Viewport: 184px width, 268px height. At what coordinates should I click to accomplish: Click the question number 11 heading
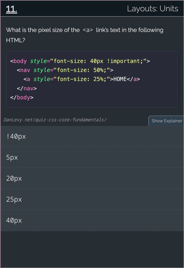point(11,9)
